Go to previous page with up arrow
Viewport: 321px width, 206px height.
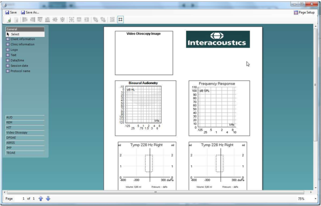41,199
